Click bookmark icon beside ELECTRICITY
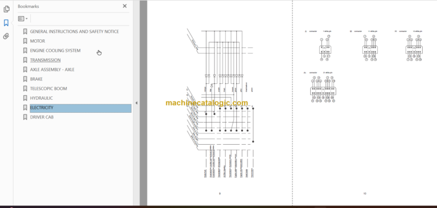 25,108
